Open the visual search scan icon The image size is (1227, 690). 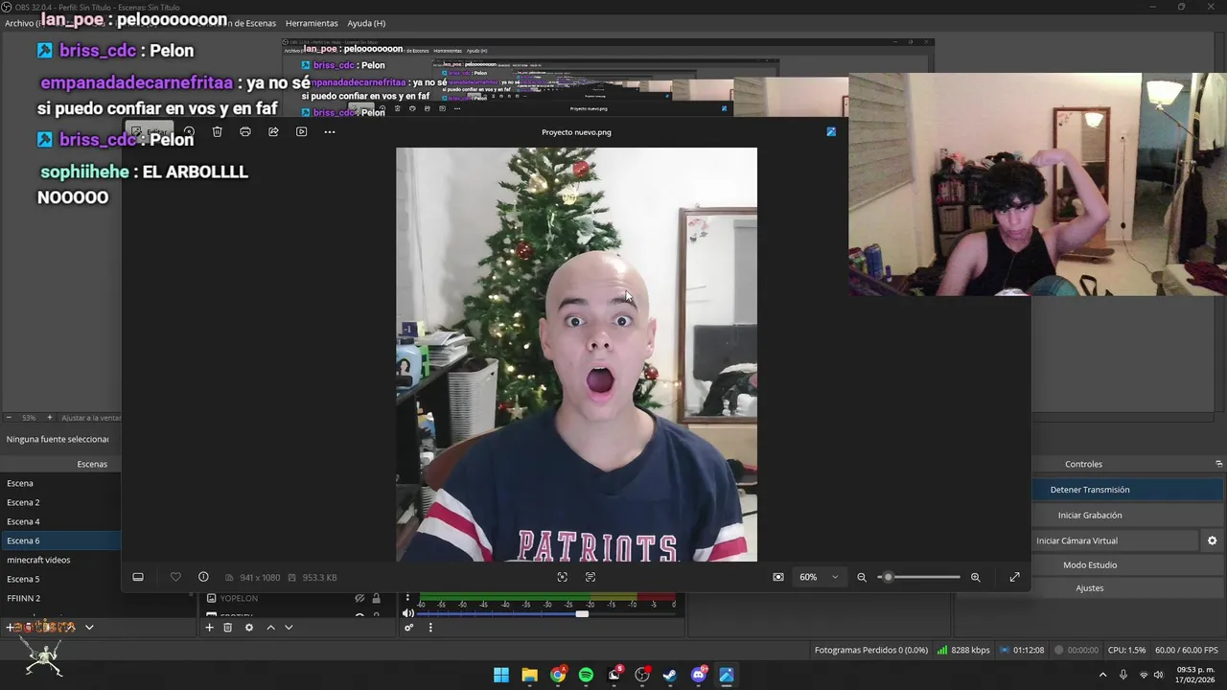[x=563, y=577]
